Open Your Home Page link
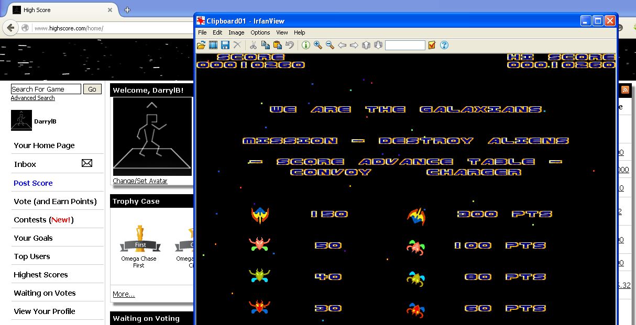The height and width of the screenshot is (325, 636). click(44, 145)
